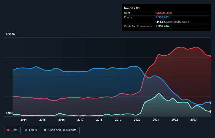Click the 2021 x-axis label
Screen dimensions: 215x138
(x=156, y=120)
